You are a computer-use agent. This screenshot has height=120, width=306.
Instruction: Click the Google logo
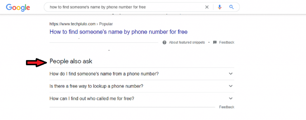(18, 7)
